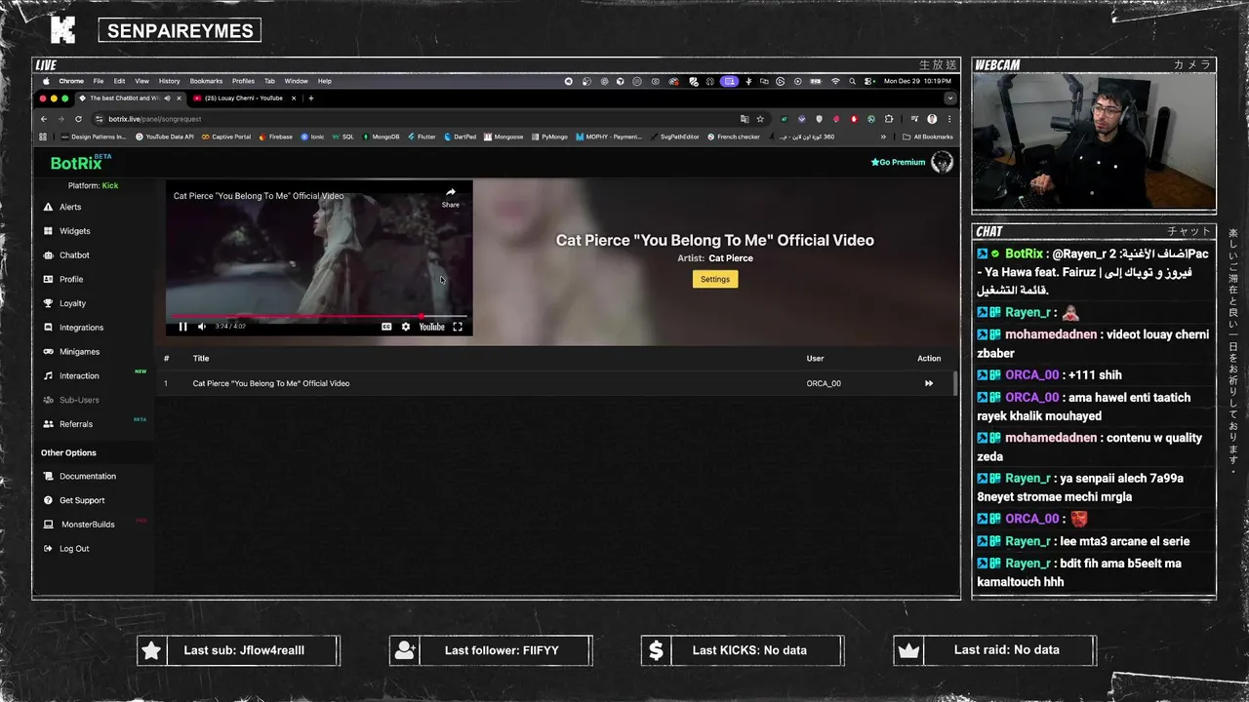1249x702 pixels.
Task: Open Profile in the sidebar
Action: (71, 279)
